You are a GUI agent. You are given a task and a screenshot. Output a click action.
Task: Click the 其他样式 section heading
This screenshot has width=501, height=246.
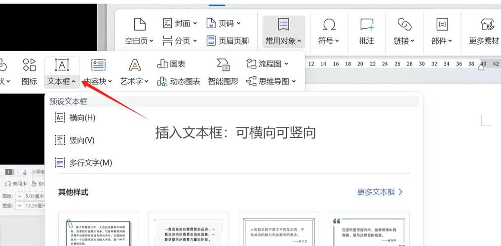coord(73,192)
